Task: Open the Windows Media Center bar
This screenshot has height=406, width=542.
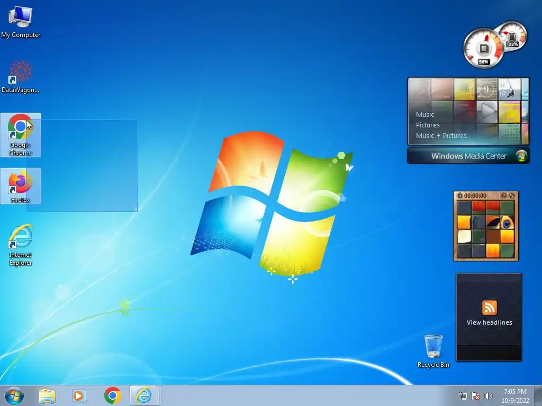Action: (468, 156)
